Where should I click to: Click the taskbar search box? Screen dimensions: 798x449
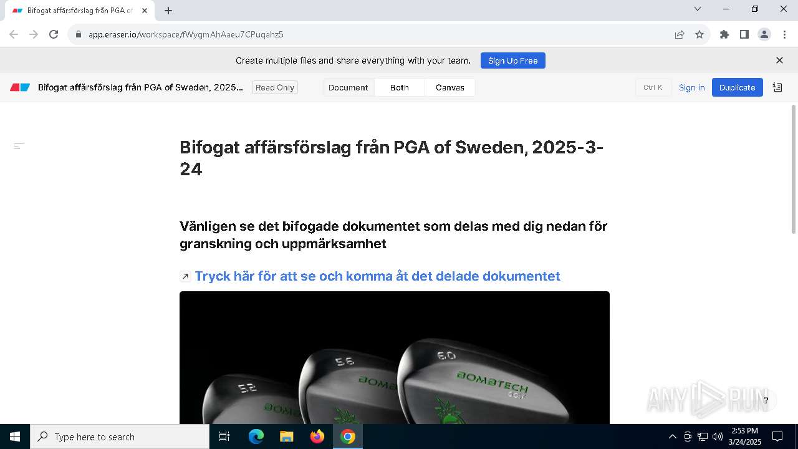tap(120, 437)
